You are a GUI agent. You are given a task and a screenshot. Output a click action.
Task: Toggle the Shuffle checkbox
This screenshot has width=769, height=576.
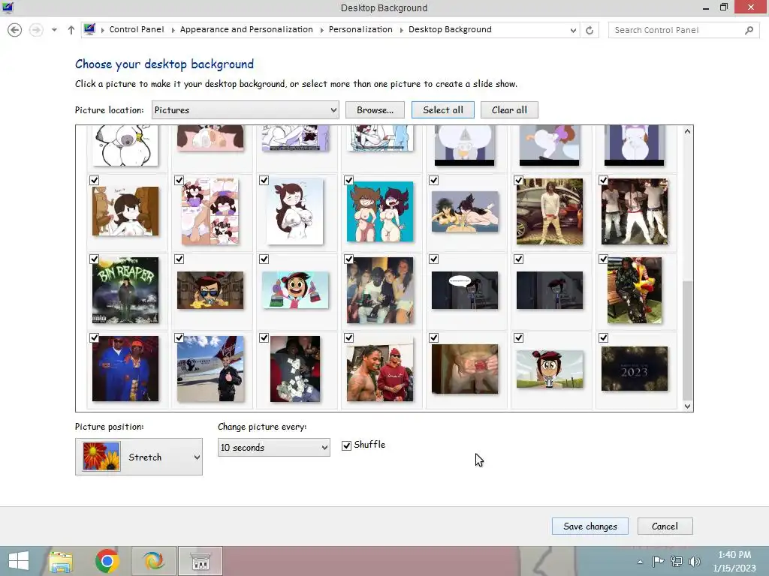[347, 445]
